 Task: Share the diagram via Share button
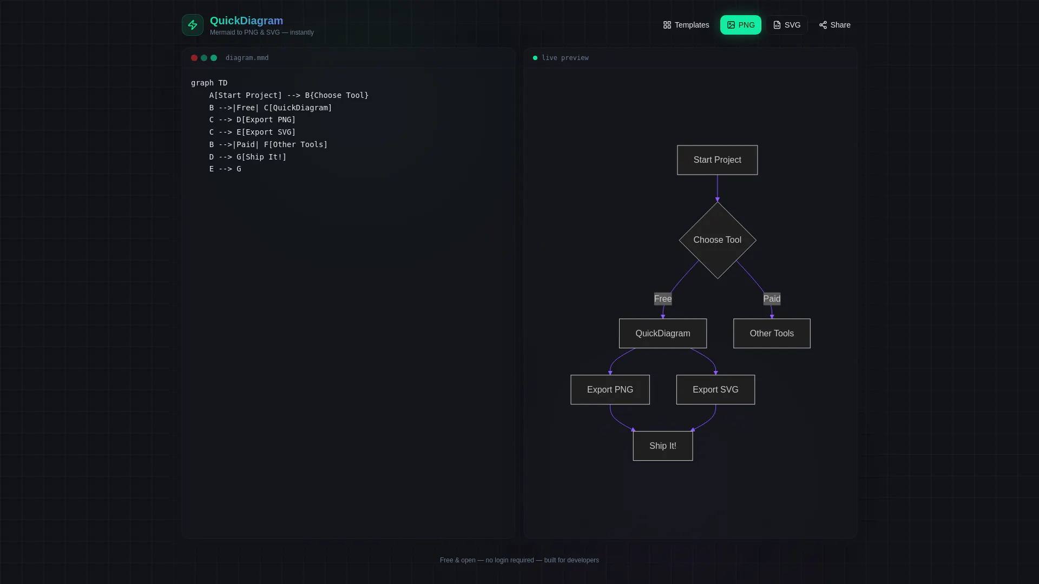[834, 25]
